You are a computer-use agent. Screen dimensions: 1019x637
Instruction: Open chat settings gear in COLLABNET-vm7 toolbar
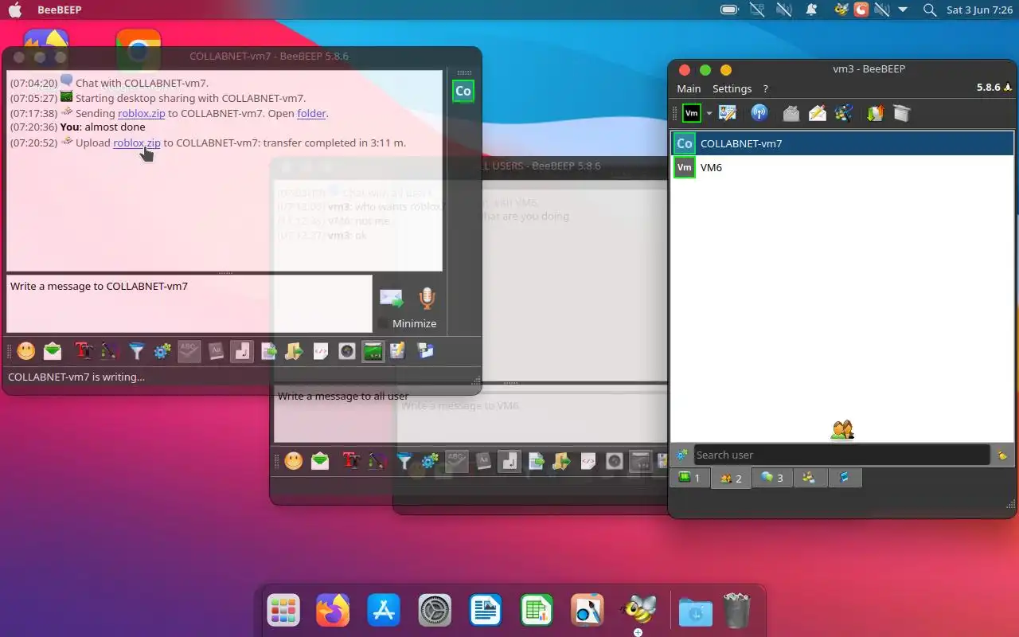tap(162, 350)
